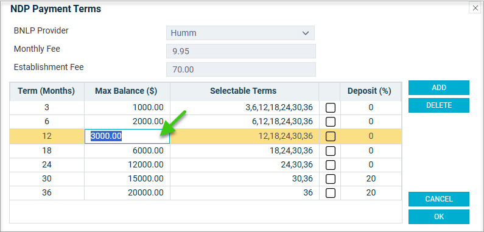Click selectable terms 6,12,18,24,30,36
This screenshot has height=232, width=484.
coord(245,122)
